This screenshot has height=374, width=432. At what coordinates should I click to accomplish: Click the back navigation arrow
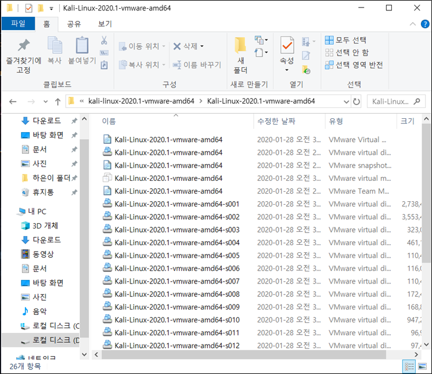tap(13, 102)
